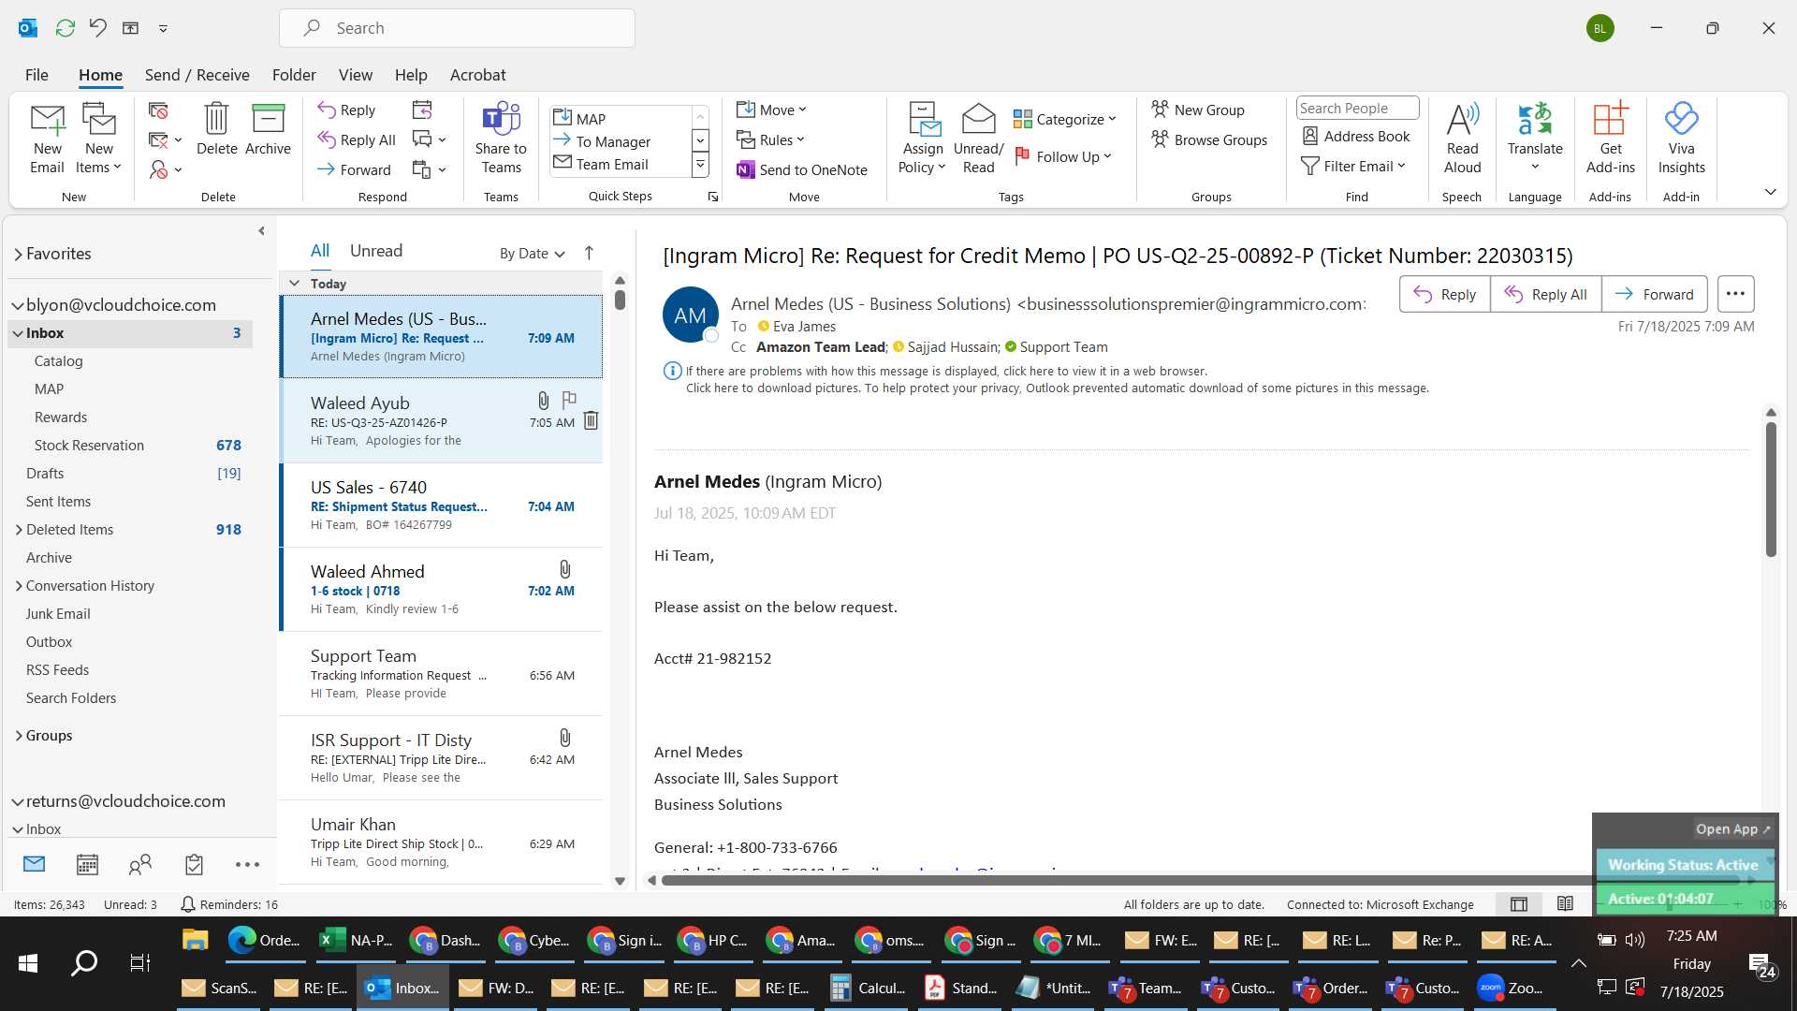
Task: Open more navigation options ellipsis
Action: tap(247, 864)
